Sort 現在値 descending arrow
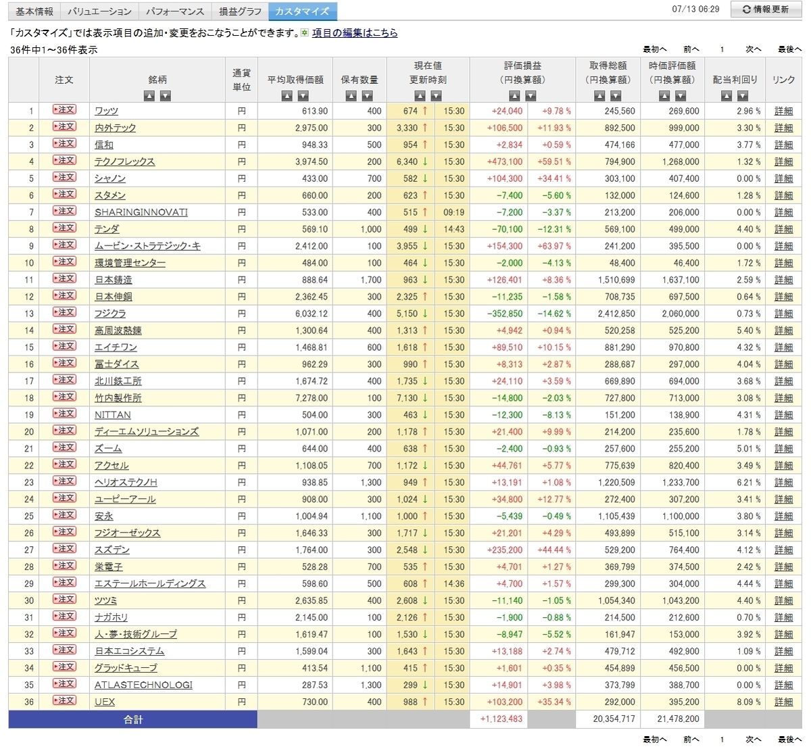The width and height of the screenshot is (811, 751). [x=436, y=96]
